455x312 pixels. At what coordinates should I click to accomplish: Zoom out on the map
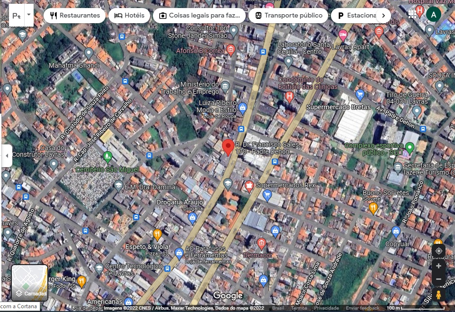click(438, 279)
